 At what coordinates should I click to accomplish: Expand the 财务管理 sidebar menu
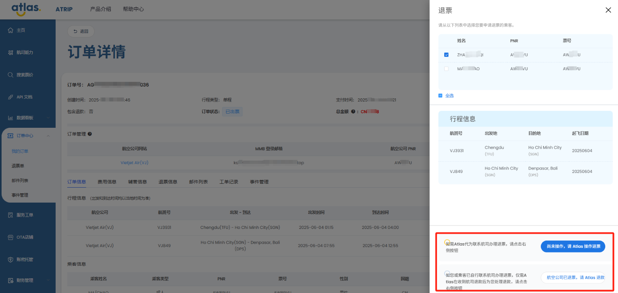click(48, 281)
